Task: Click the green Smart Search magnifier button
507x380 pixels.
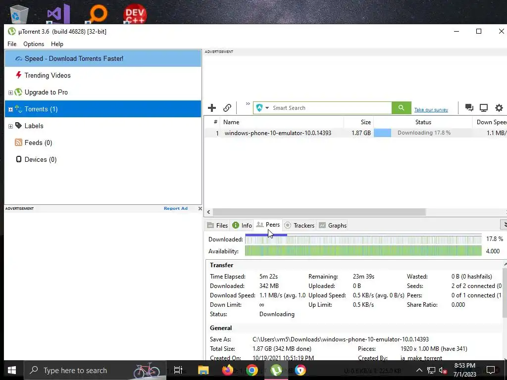Action: point(401,108)
